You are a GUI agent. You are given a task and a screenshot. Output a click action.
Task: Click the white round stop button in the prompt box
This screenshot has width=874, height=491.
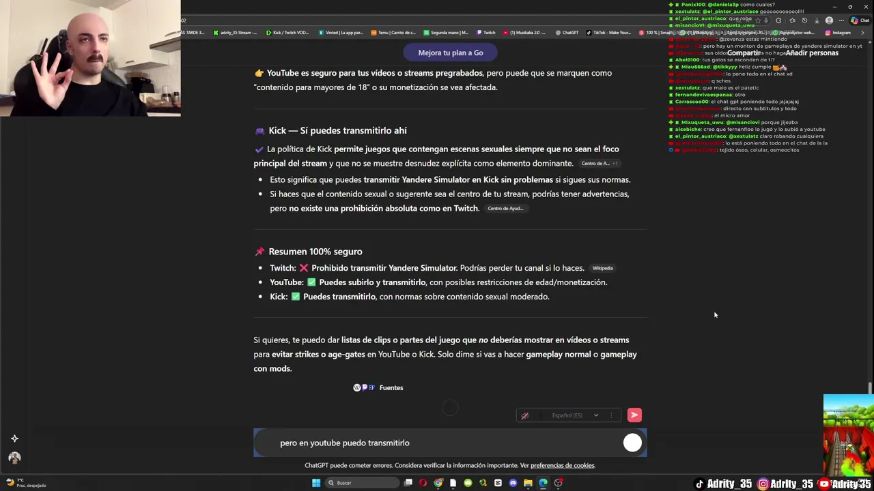click(x=632, y=443)
